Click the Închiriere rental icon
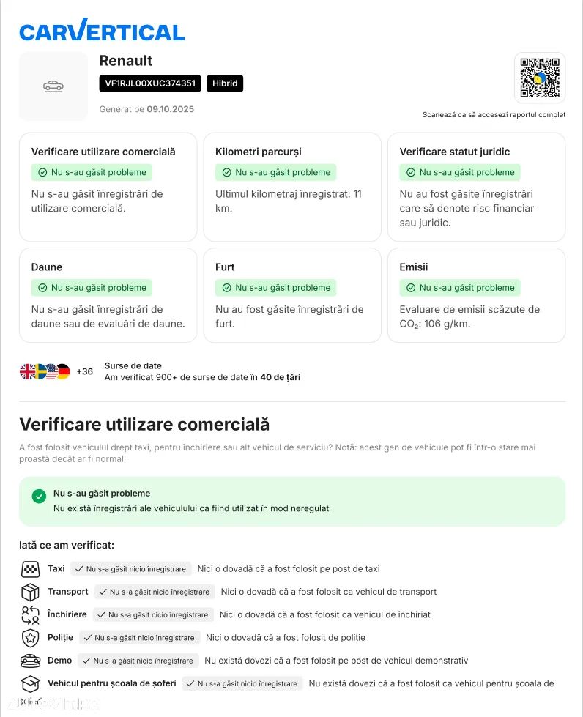 tap(30, 614)
